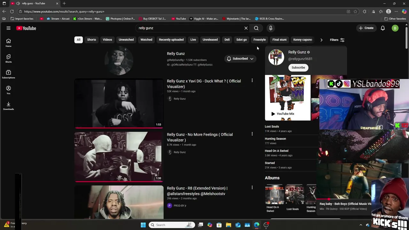Open browser settings and more menu
This screenshot has height=230, width=409.
(396, 11)
